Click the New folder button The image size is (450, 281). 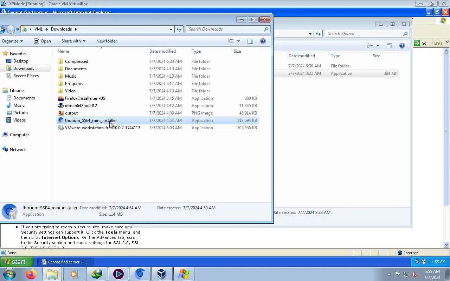[x=107, y=41]
